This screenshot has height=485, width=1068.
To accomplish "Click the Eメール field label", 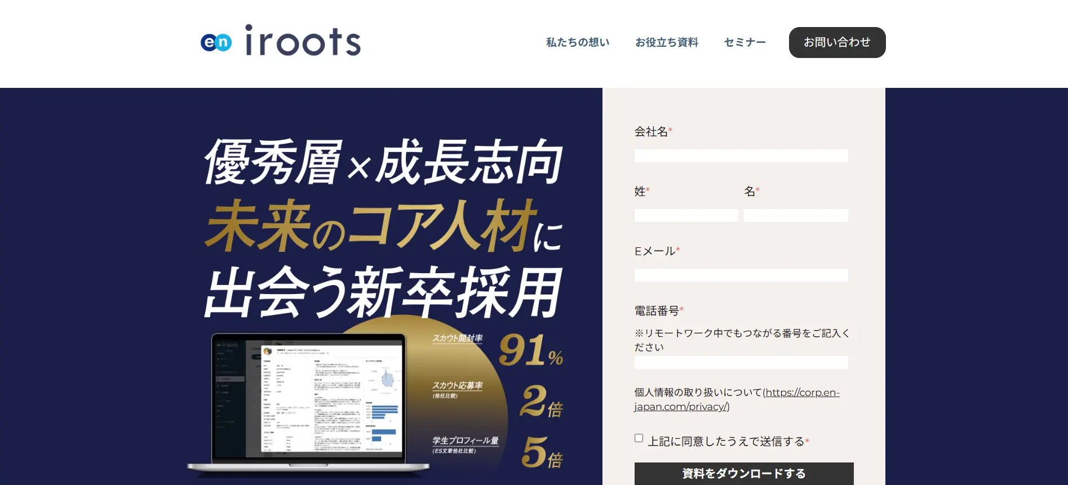I will [655, 251].
